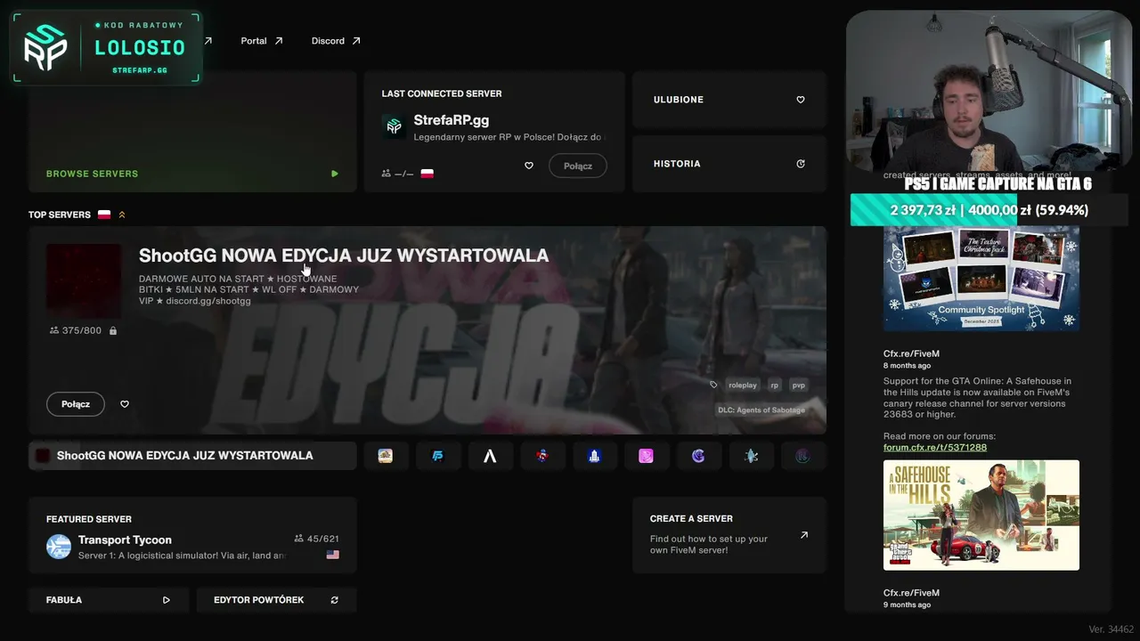The height and width of the screenshot is (641, 1140).
Task: Open the Community Spotlight image
Action: (981, 277)
